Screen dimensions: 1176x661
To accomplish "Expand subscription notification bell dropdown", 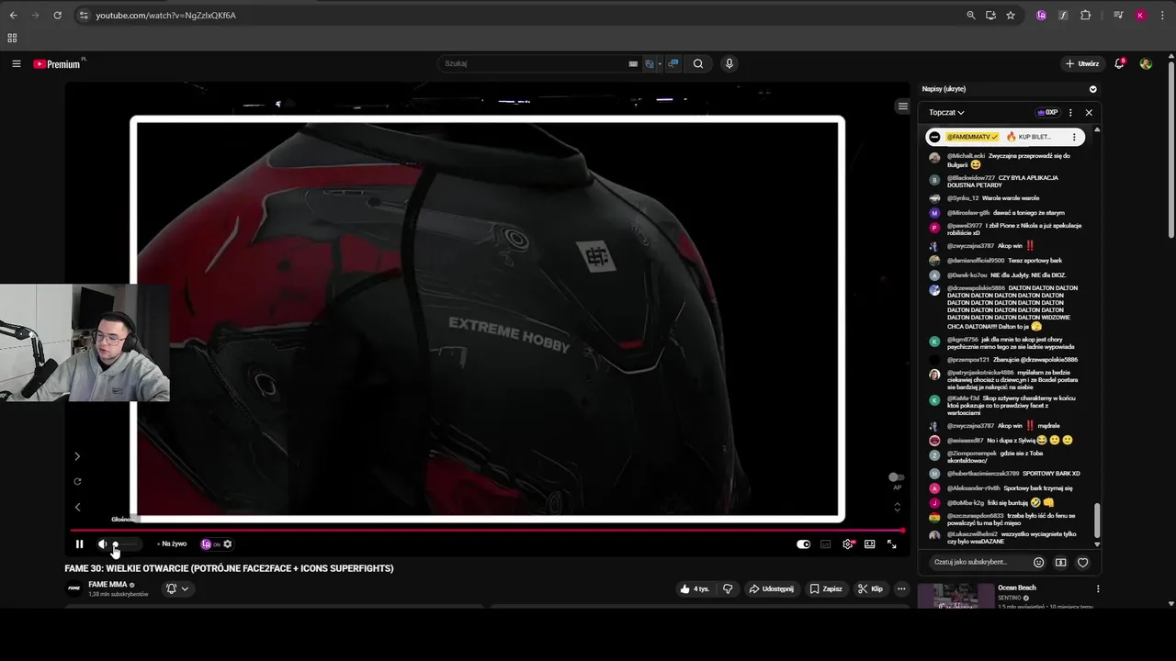I will 176,588.
